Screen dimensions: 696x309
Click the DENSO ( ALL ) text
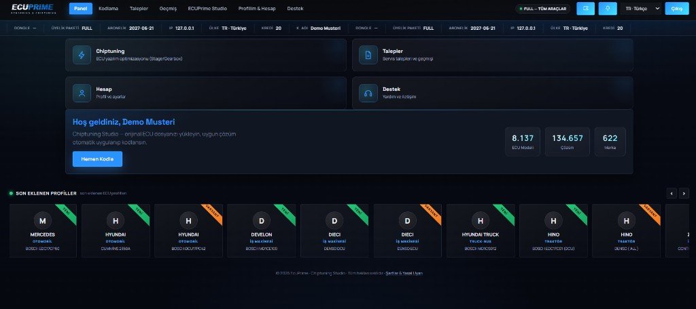[626, 249]
